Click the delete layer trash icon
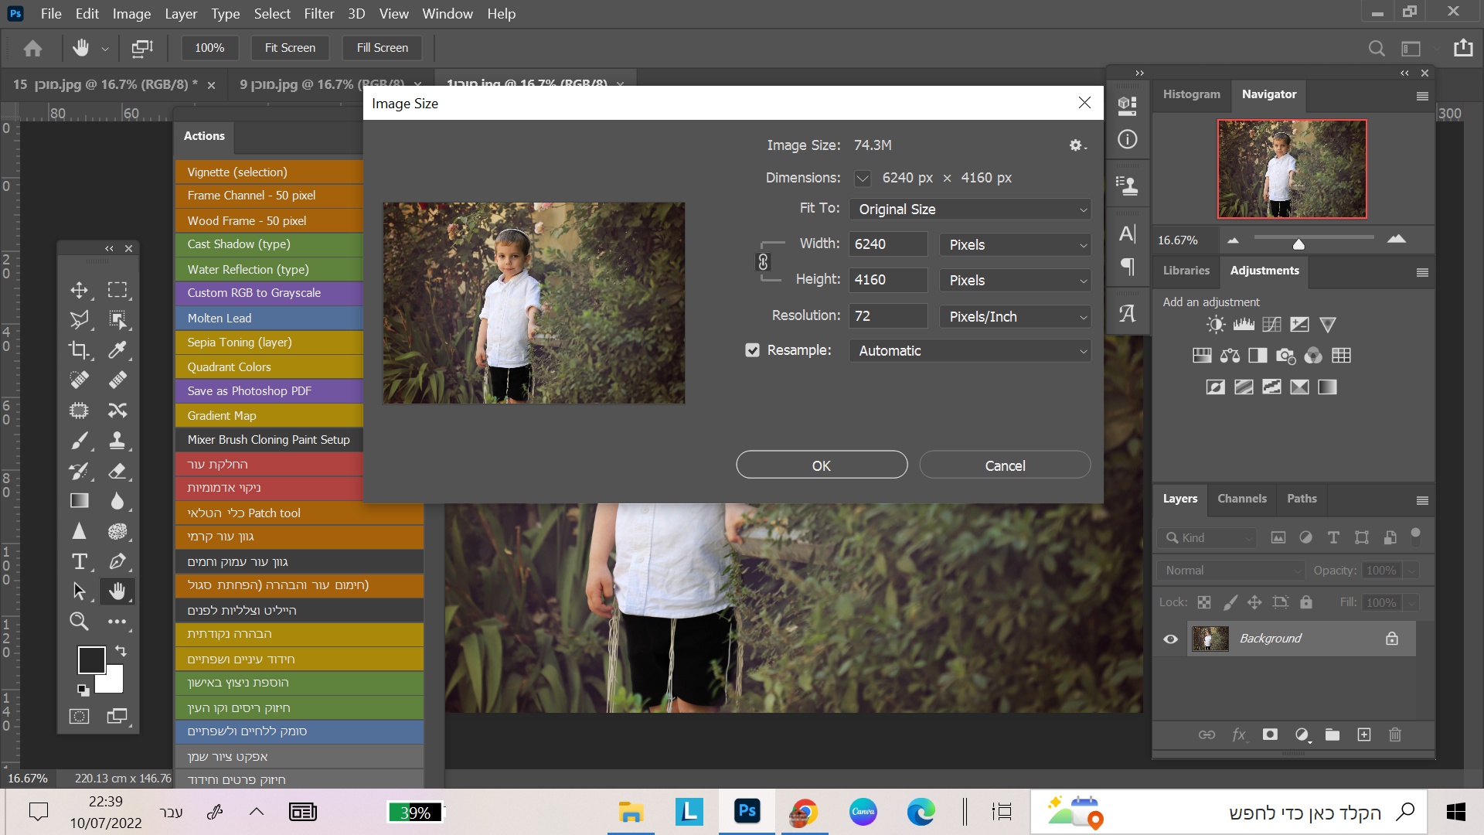This screenshot has width=1484, height=835. tap(1395, 734)
